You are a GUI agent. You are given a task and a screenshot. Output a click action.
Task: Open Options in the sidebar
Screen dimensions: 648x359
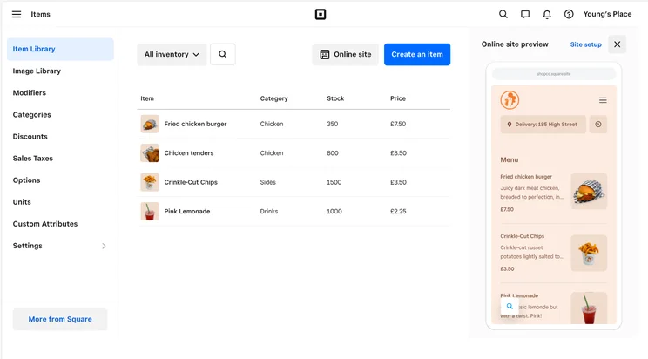click(26, 180)
